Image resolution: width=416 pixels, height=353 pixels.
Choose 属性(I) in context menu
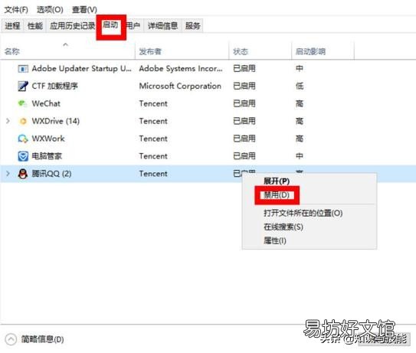(275, 240)
